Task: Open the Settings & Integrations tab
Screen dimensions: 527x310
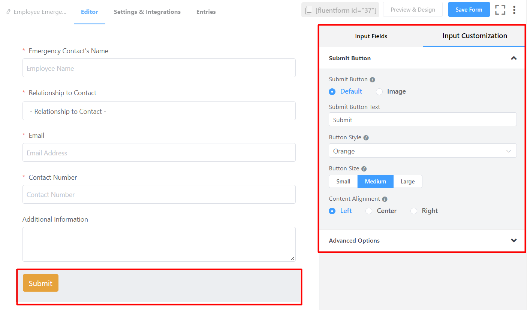Action: pyautogui.click(x=147, y=12)
